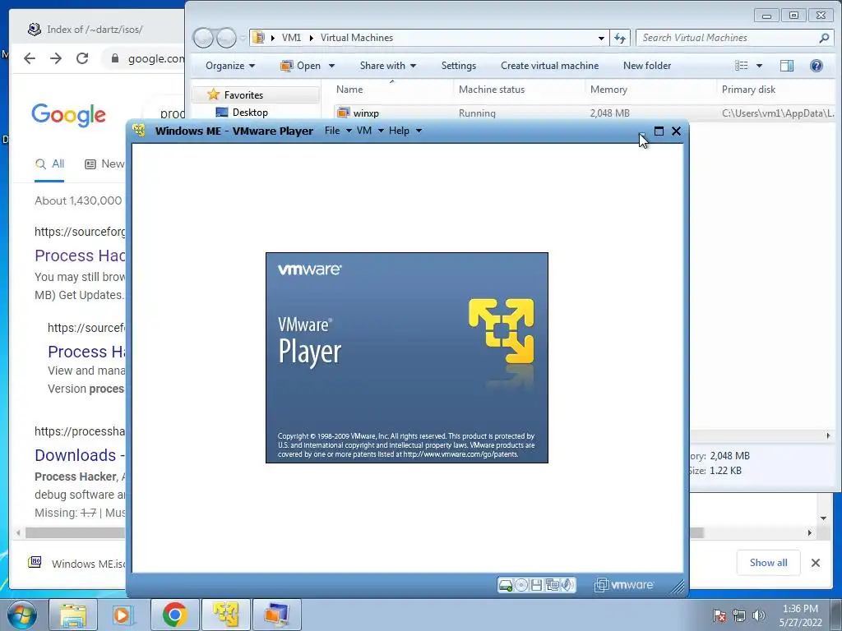
Task: Sort by the Machine status column header
Action: pos(492,89)
